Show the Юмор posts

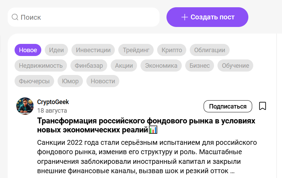(70, 81)
